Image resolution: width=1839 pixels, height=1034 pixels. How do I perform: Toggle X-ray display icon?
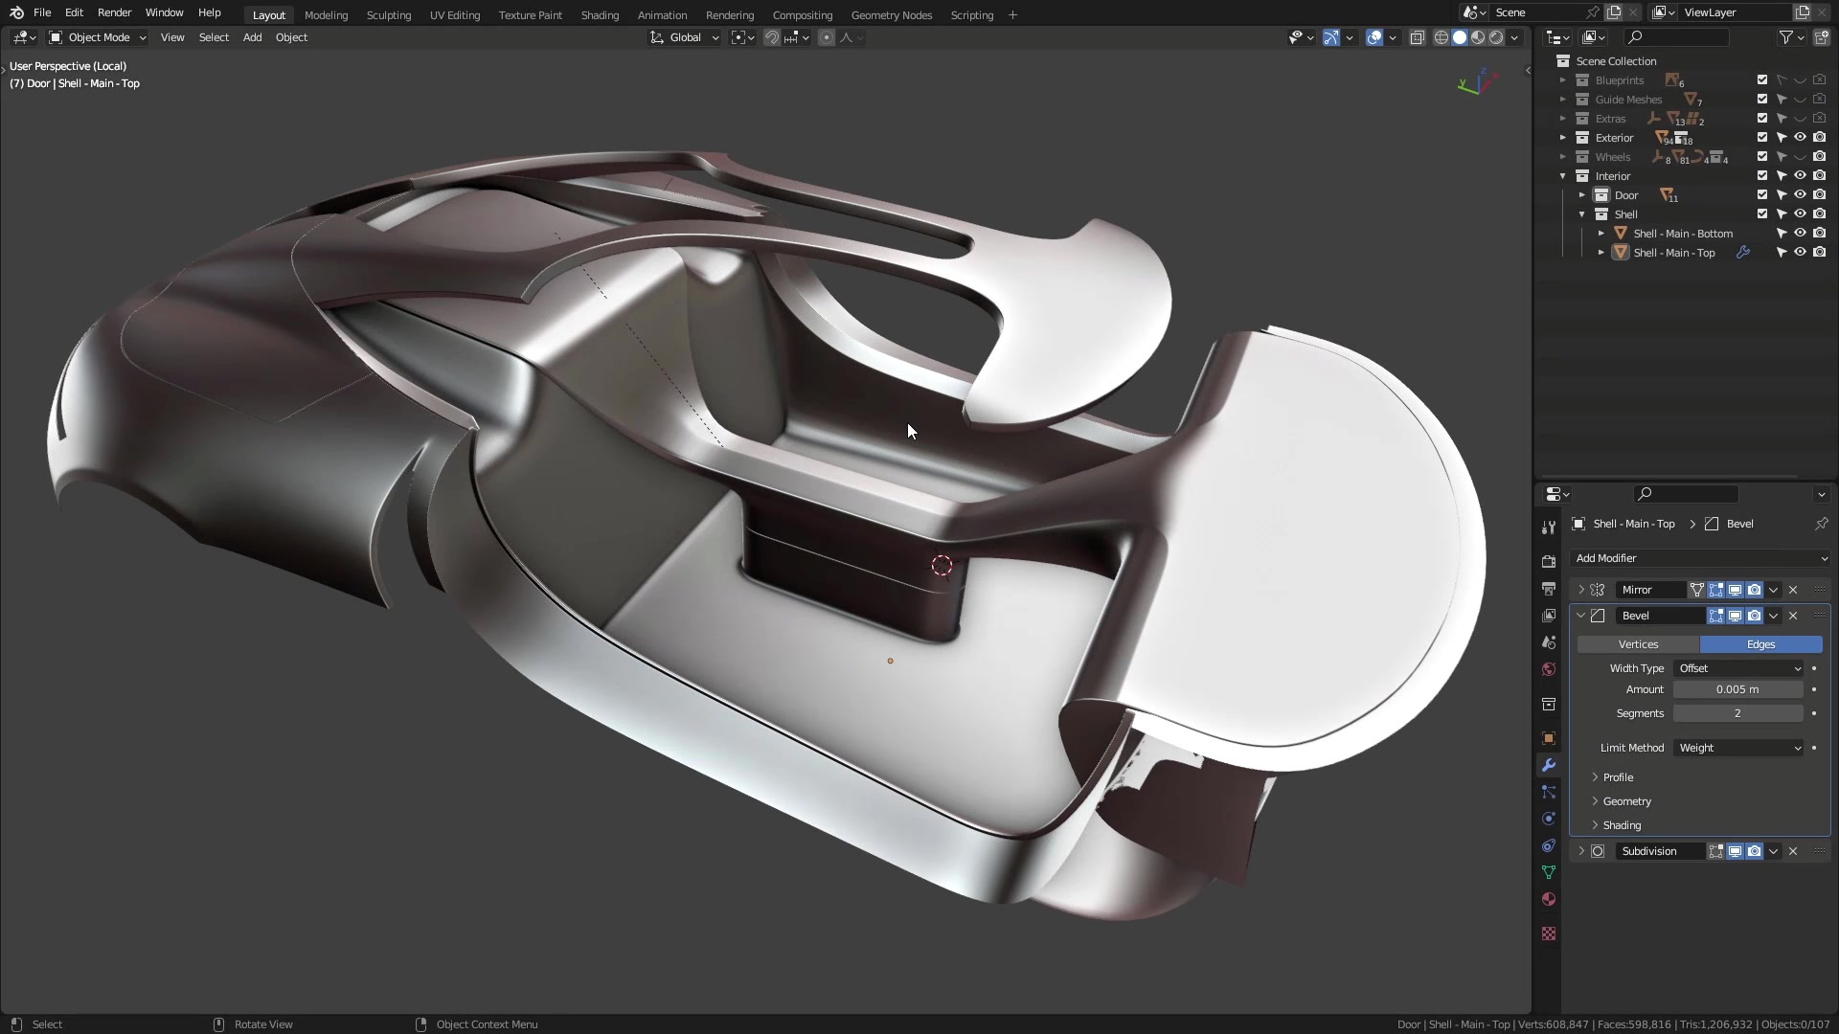pyautogui.click(x=1417, y=37)
